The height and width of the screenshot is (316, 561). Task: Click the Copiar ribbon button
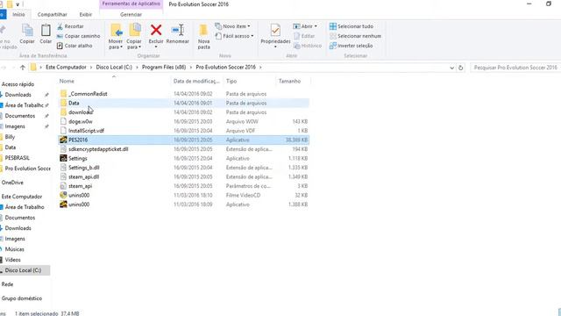coord(27,34)
